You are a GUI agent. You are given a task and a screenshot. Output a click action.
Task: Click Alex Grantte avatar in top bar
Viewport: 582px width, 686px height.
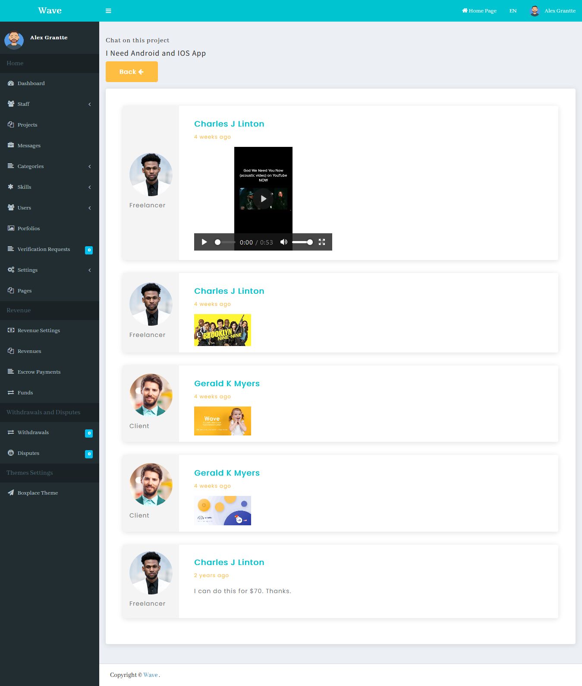click(535, 11)
